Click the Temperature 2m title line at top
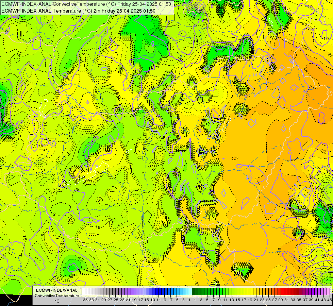Viewport: 333px width, 306px height. pos(78,11)
